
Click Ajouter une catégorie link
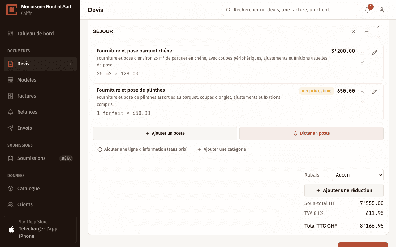coord(222,149)
